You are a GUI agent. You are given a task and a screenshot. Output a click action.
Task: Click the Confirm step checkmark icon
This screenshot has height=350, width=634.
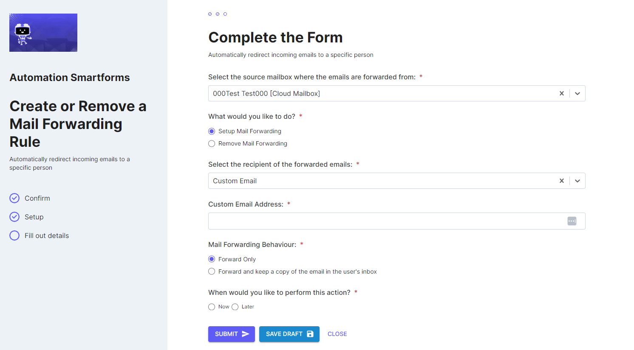tap(14, 198)
